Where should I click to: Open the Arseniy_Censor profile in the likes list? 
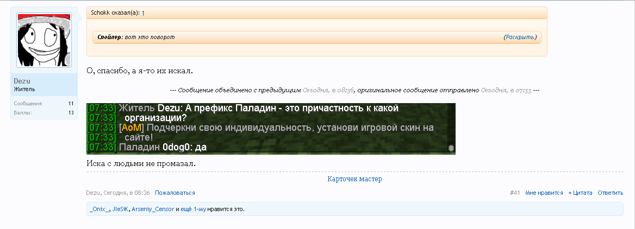coord(153,209)
